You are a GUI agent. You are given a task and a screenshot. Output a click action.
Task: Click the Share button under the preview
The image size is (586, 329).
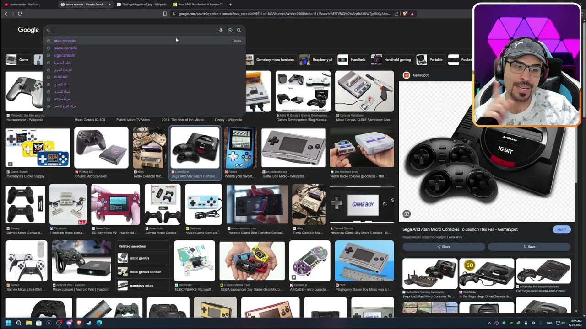[x=444, y=247]
